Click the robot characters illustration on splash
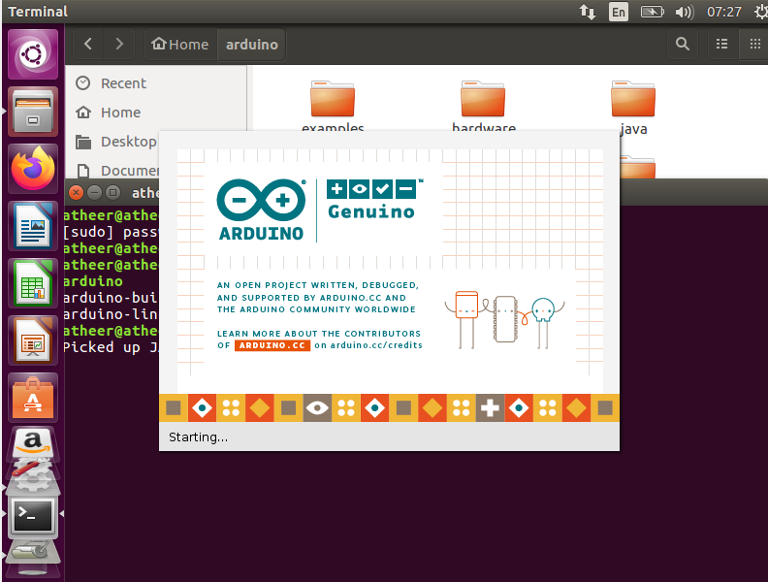 [x=504, y=319]
